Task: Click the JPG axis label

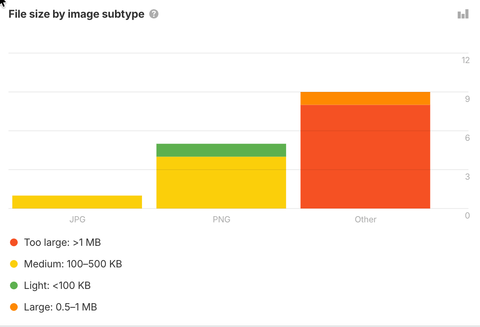Action: coord(77,220)
